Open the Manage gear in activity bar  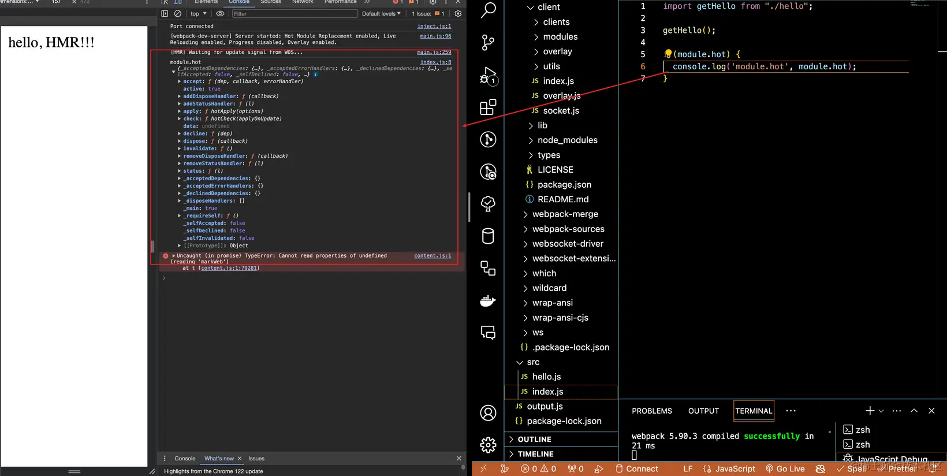tap(489, 445)
